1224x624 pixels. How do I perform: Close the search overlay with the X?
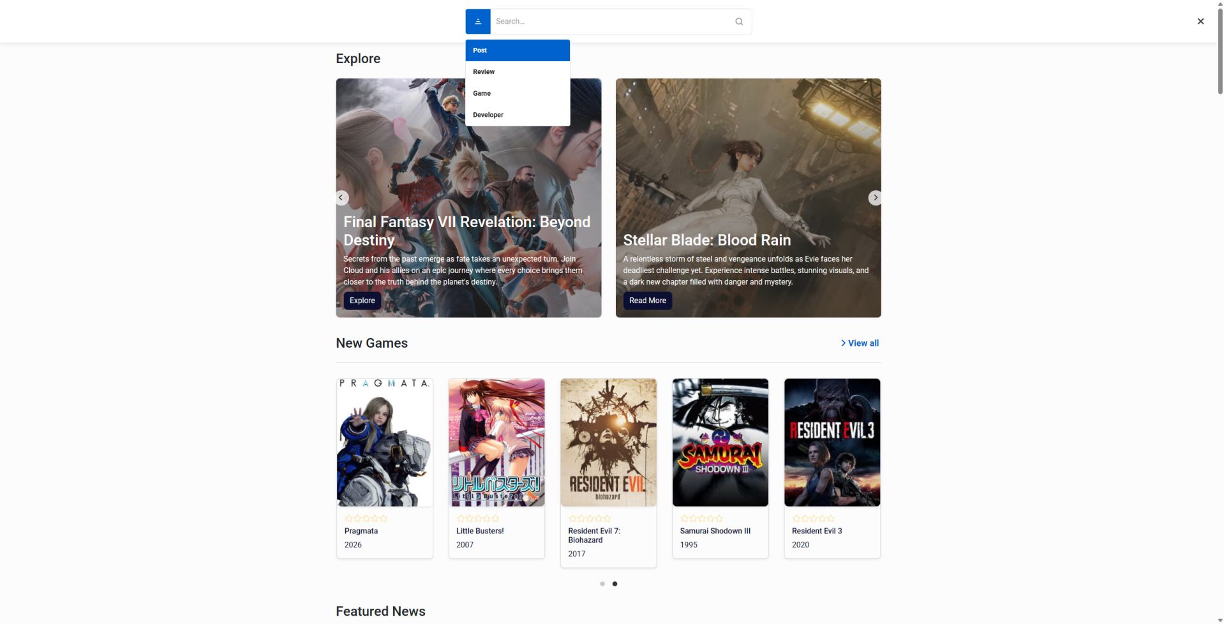pos(1200,21)
